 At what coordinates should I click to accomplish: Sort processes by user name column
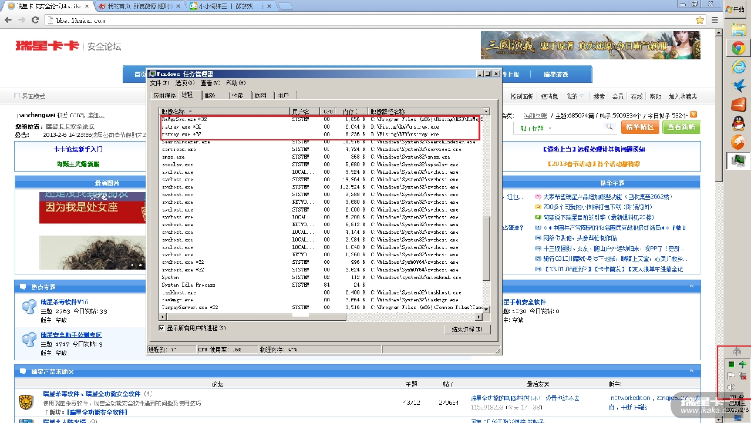coord(304,111)
